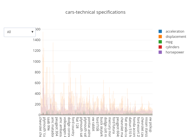Select the 'fiat 128' axis tick label
Image resolution: width=191 pixels, height=137 pixels.
[77, 123]
